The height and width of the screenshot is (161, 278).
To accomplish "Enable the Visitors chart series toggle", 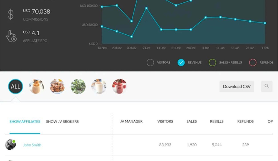I will (150, 63).
